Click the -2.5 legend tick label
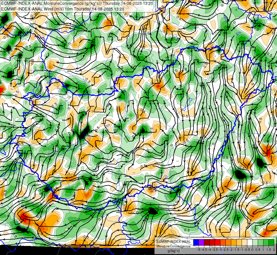Screen dimensions: 277x255 pos(226,250)
